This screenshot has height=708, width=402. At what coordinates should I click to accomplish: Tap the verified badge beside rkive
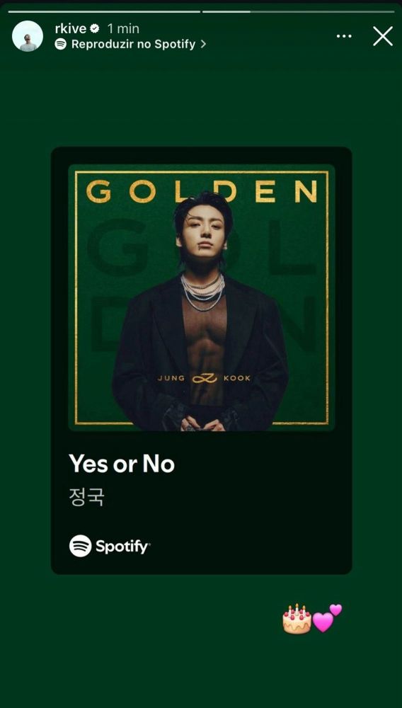click(x=95, y=28)
